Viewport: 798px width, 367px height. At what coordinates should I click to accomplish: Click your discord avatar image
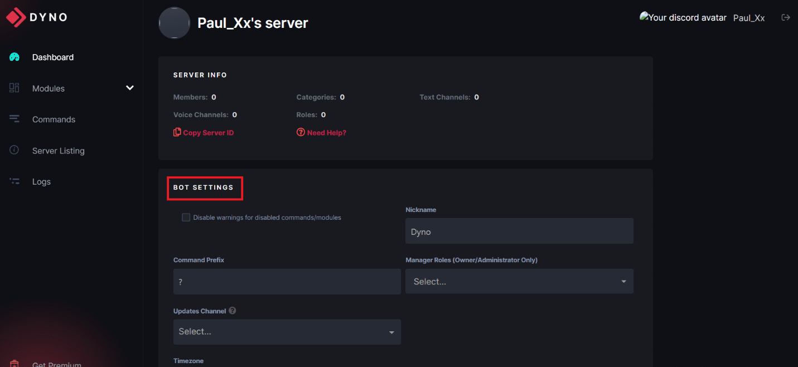pos(683,17)
